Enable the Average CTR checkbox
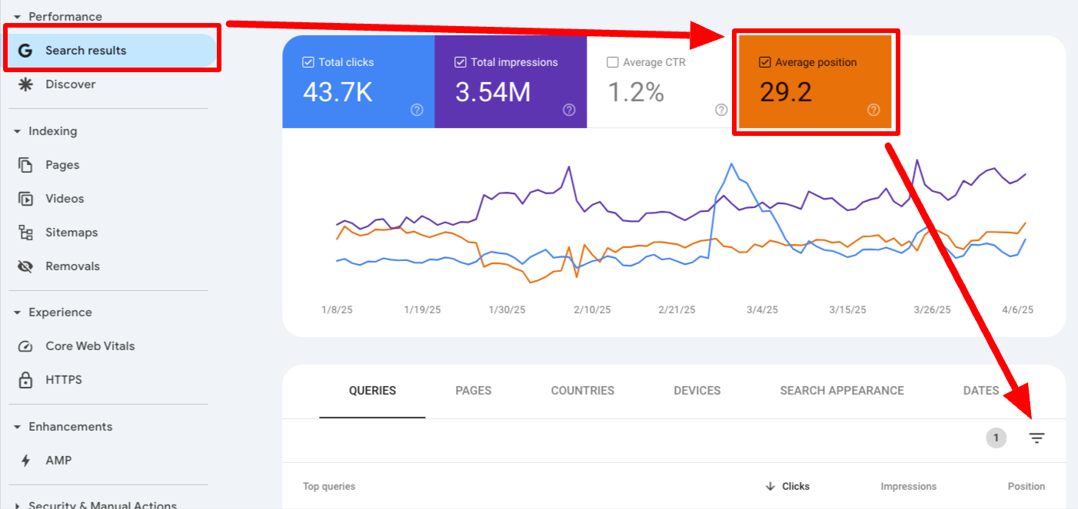Viewport: 1078px width, 509px height. [x=613, y=62]
